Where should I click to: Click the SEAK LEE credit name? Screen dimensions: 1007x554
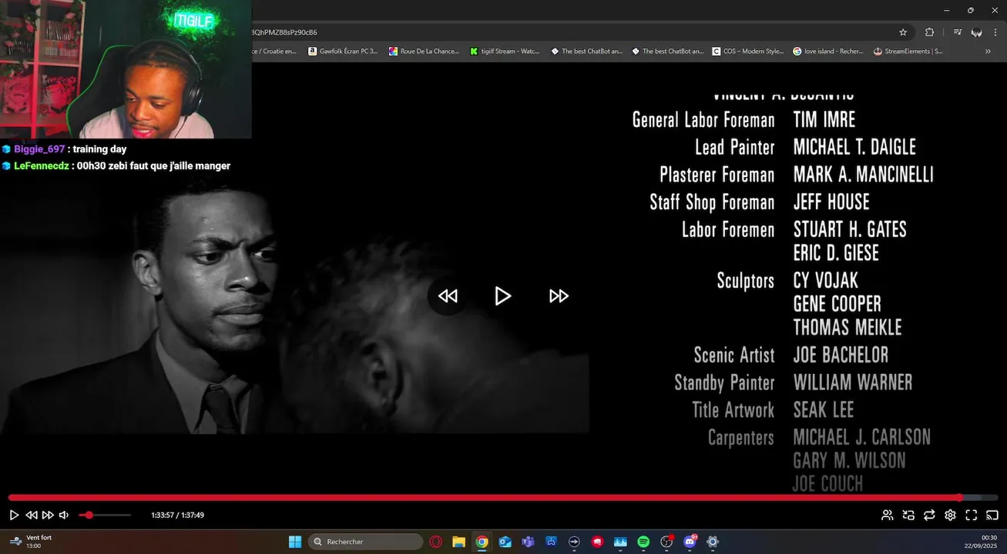click(x=824, y=409)
